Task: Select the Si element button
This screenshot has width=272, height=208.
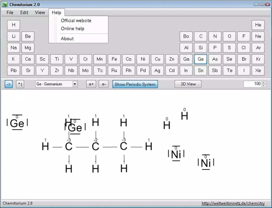Action: tap(201, 48)
